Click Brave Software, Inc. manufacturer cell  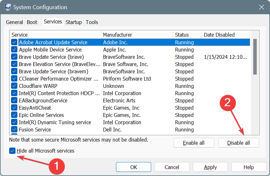(x=126, y=64)
